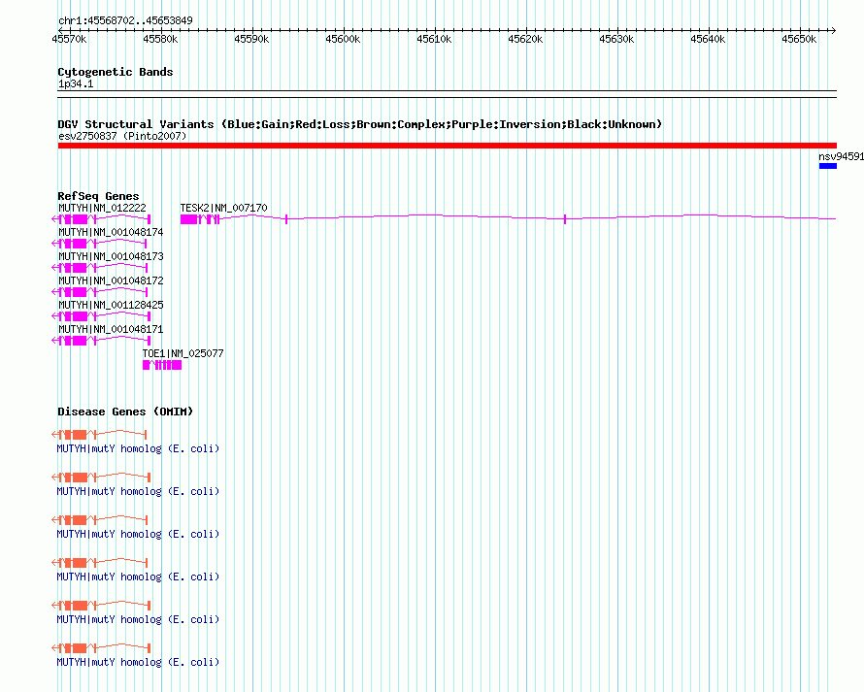Click the 45630k ruler tick label
This screenshot has height=692, width=864.
point(616,39)
